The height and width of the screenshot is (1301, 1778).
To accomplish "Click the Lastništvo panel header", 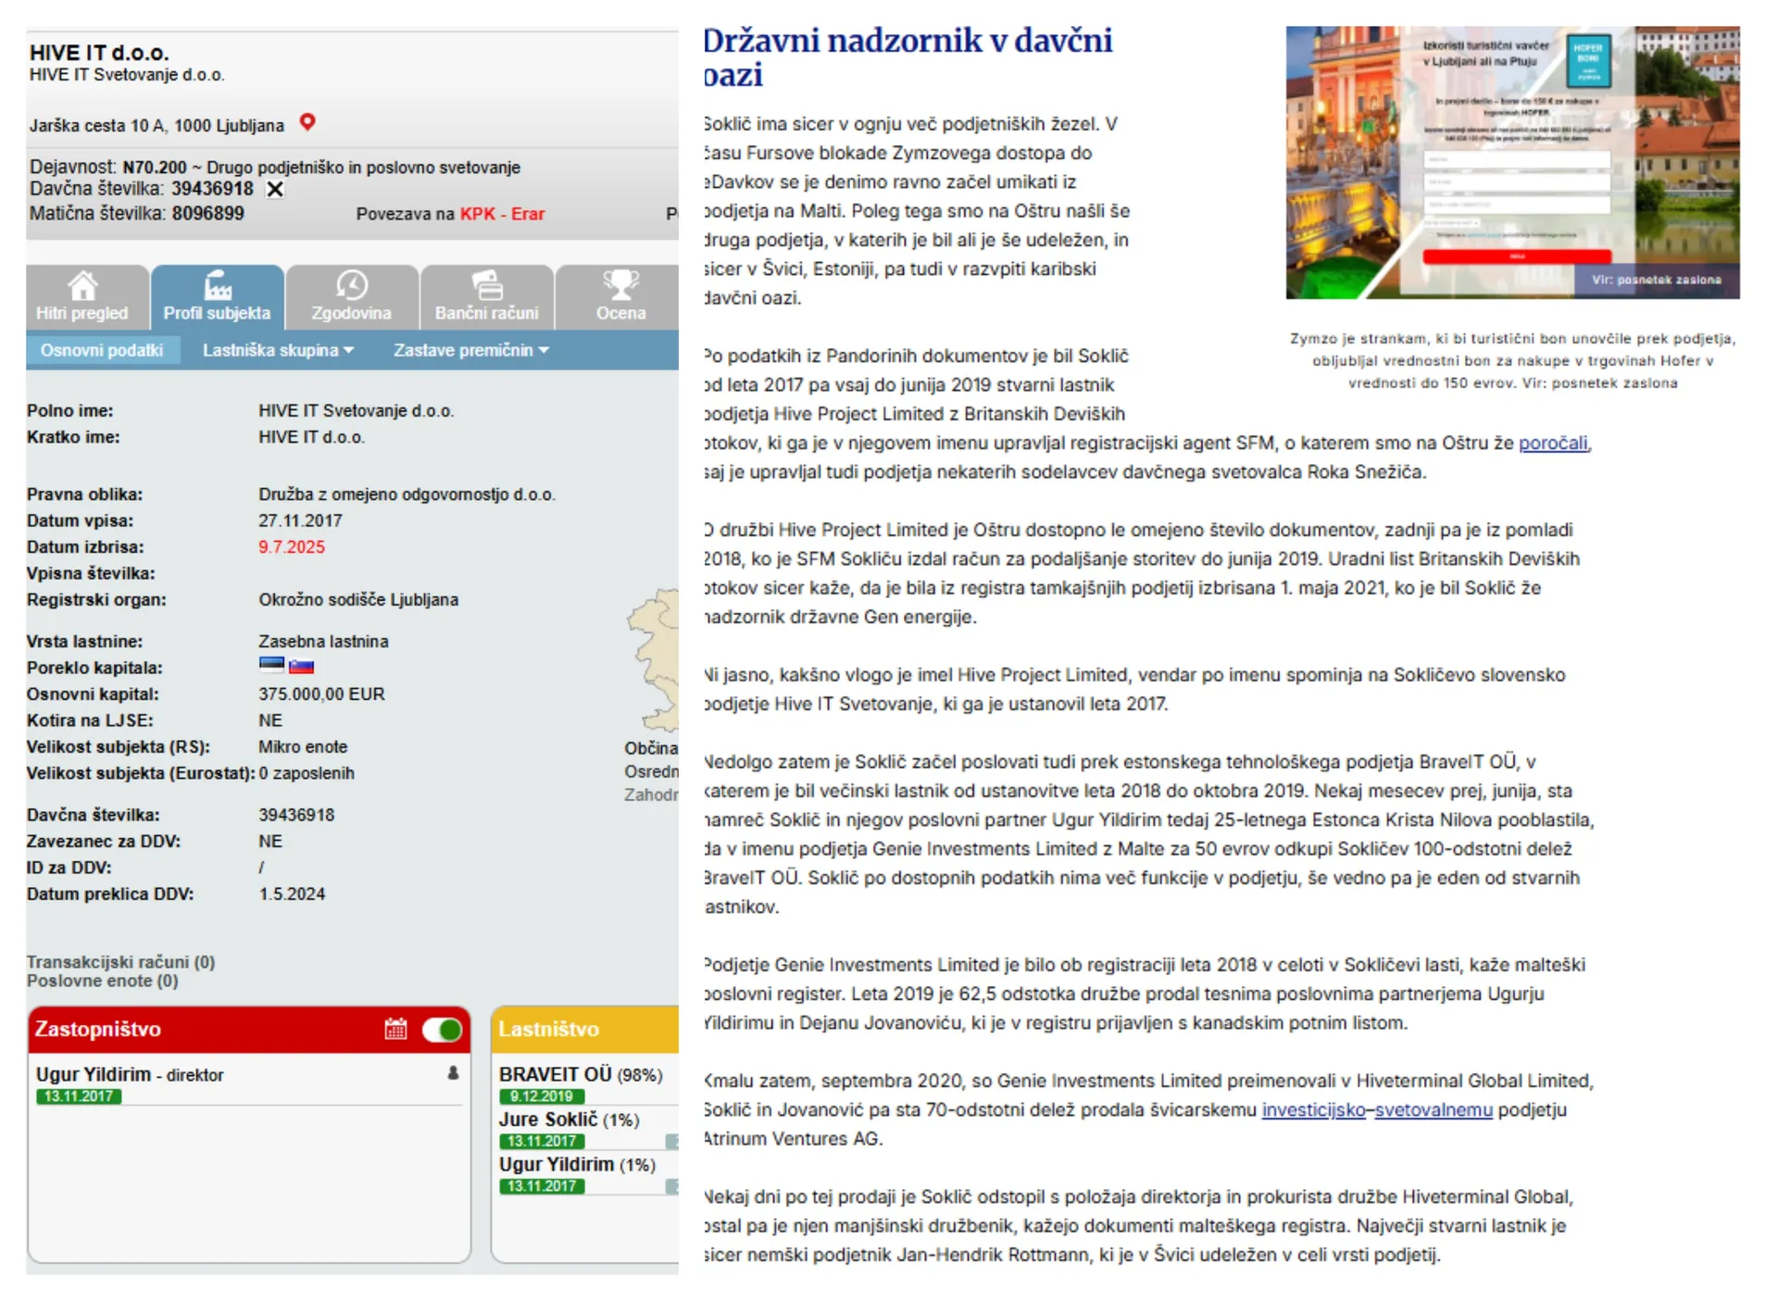I will (x=585, y=1029).
